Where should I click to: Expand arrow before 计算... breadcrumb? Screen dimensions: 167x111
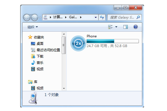pyautogui.click(x=50, y=17)
